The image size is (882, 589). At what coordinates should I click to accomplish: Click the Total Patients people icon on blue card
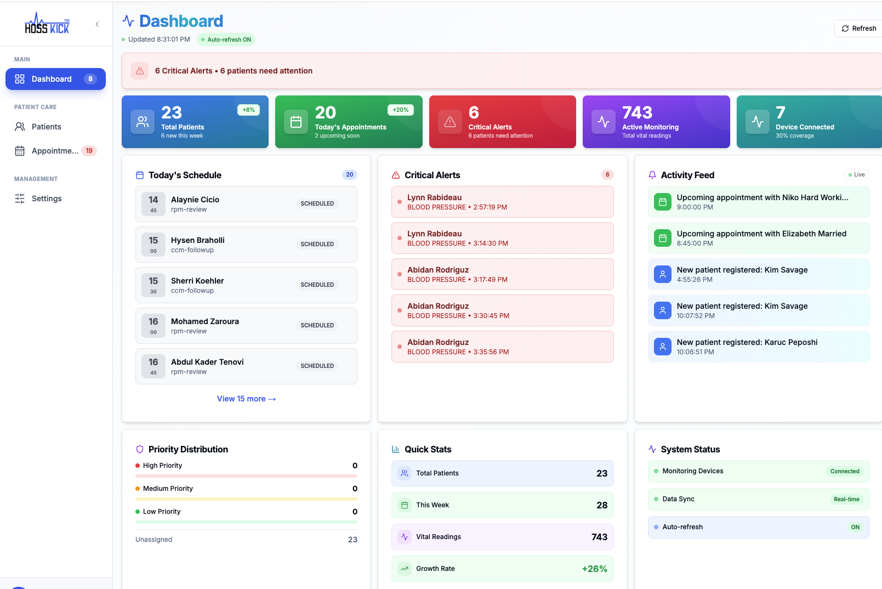142,122
